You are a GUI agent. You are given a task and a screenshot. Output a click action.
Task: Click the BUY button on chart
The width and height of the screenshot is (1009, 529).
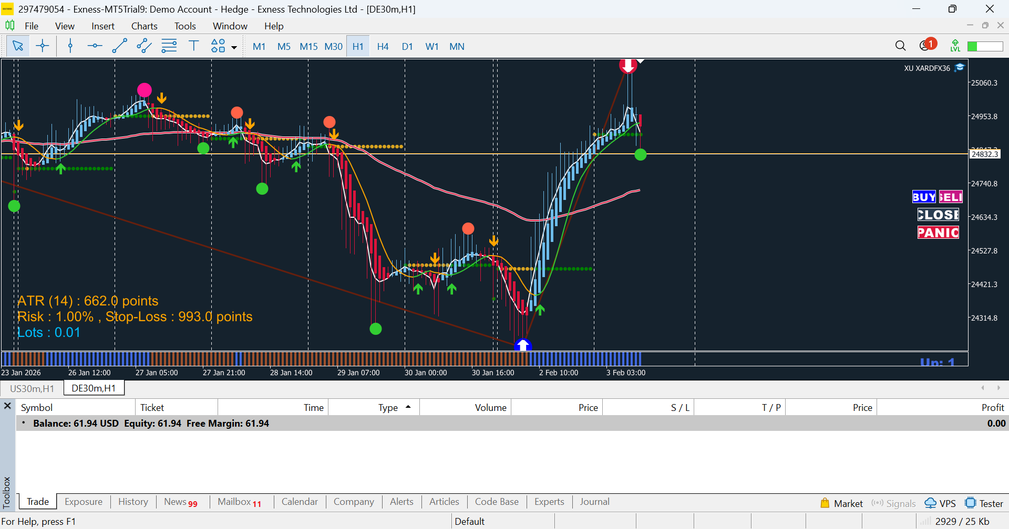tap(923, 197)
